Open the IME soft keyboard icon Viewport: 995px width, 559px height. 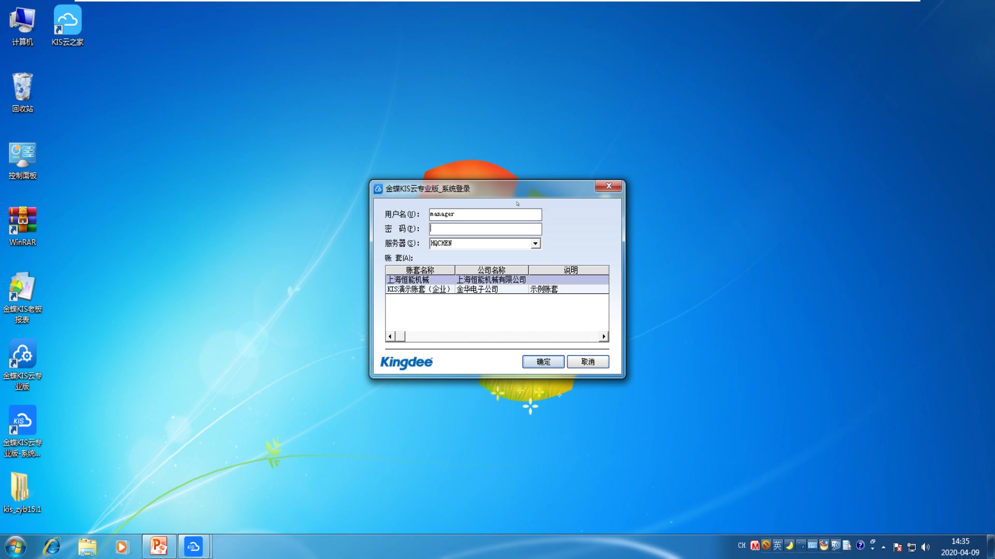tap(812, 545)
